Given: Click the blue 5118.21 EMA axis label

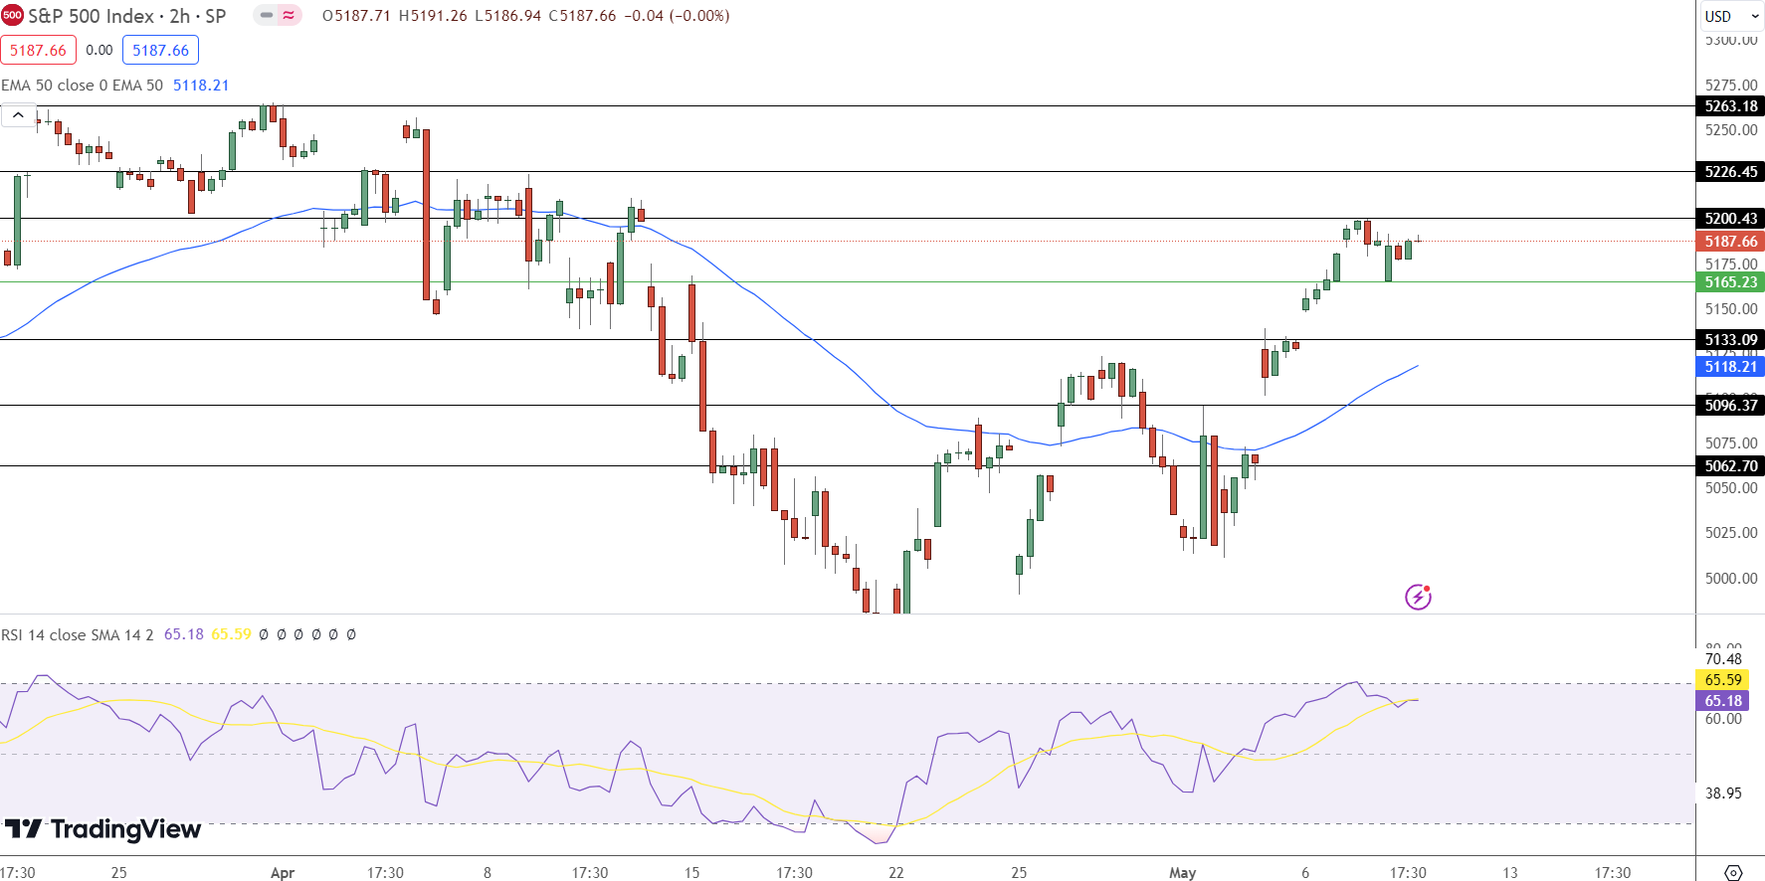Looking at the screenshot, I should point(1730,367).
